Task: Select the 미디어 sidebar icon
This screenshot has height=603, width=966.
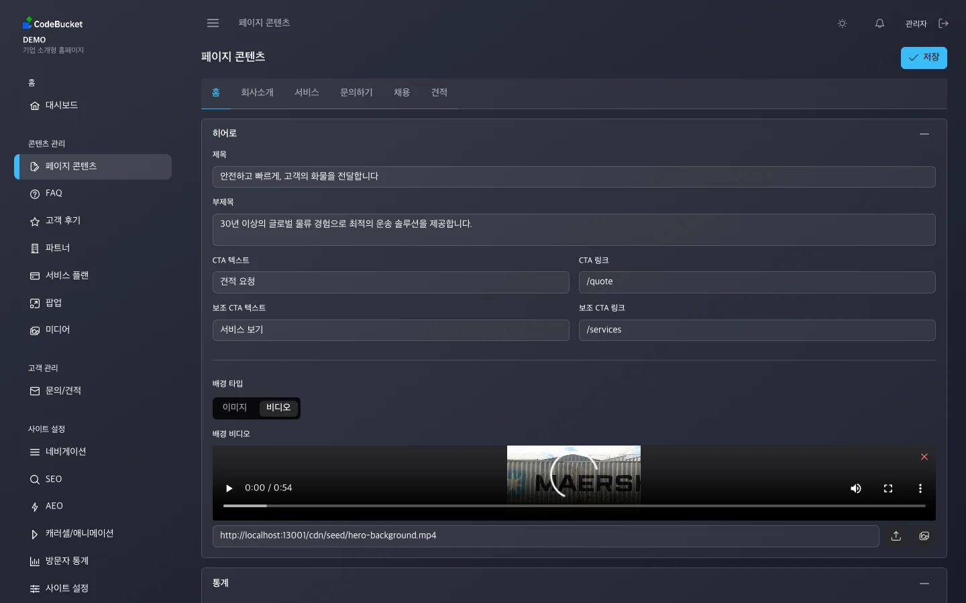Action: [x=35, y=330]
